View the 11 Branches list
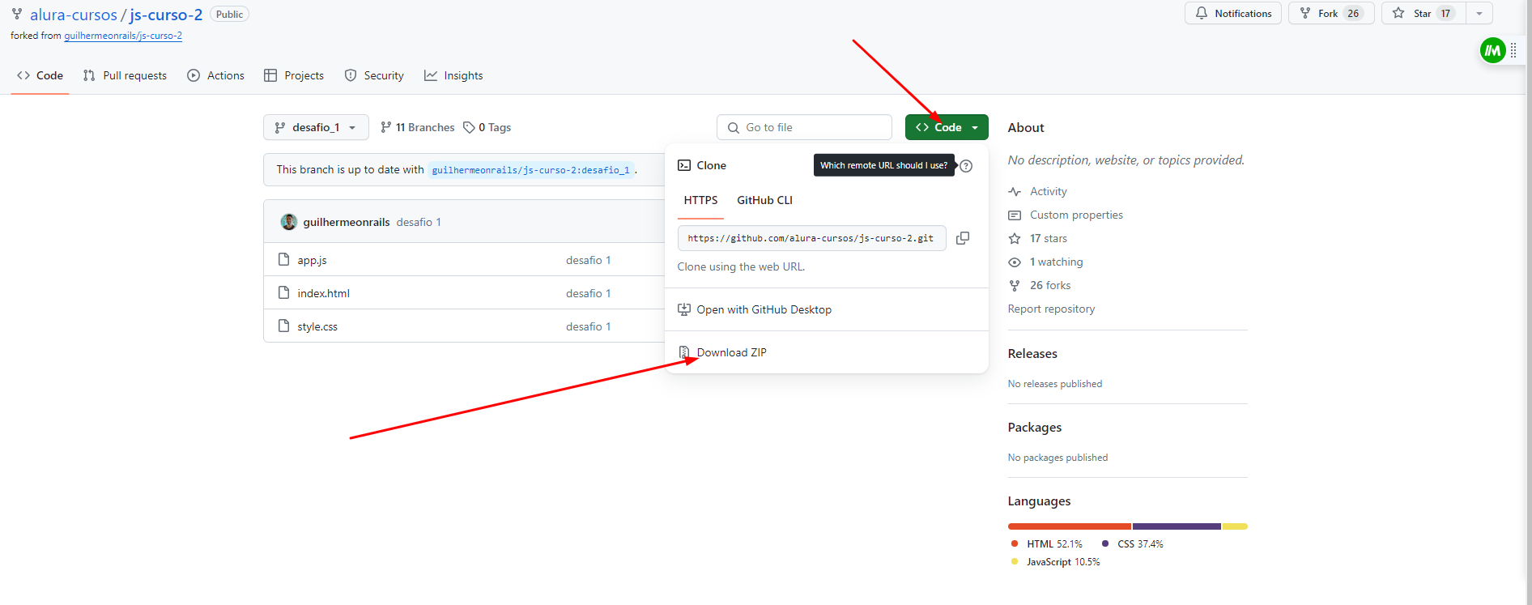The height and width of the screenshot is (605, 1532). pos(418,127)
